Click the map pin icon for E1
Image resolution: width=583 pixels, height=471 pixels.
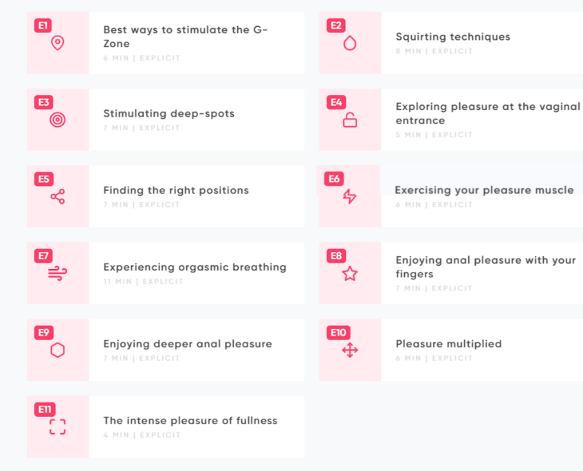[x=58, y=43]
